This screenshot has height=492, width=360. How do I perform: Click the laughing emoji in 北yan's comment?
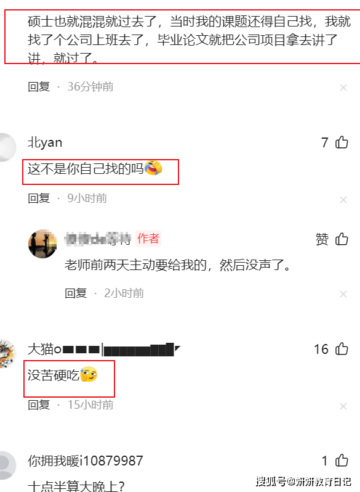153,168
